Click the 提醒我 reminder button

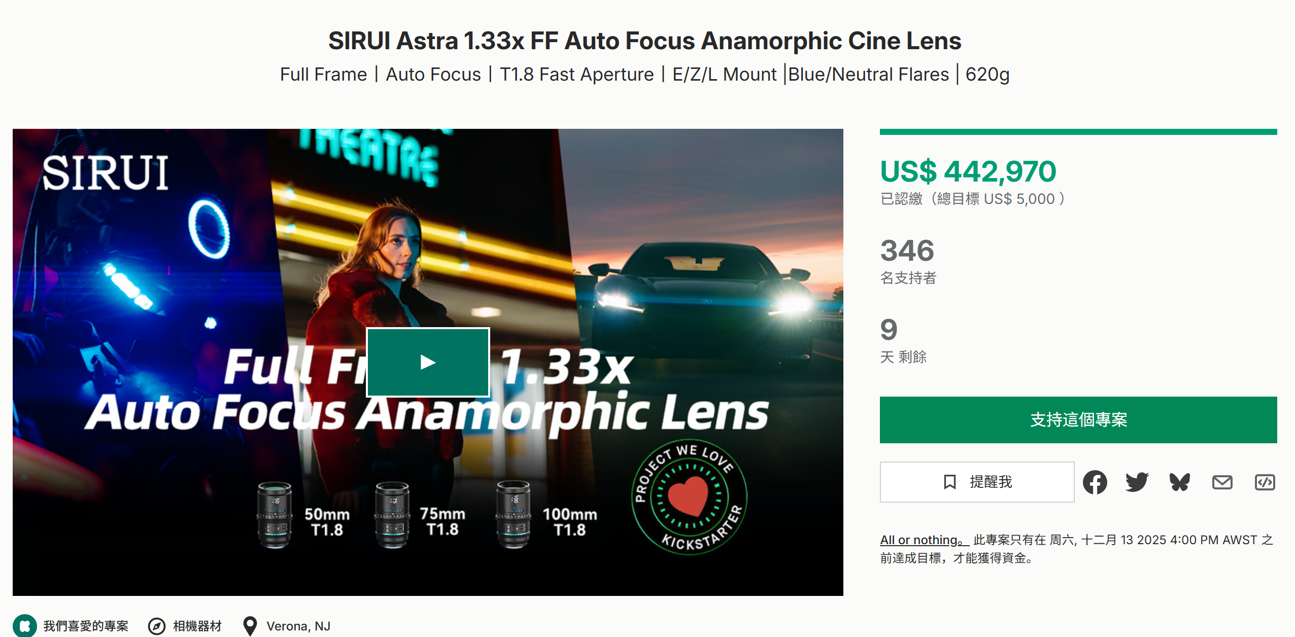977,482
